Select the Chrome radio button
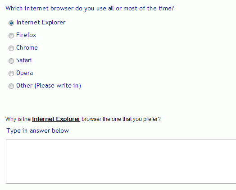This screenshot has height=190, width=236. 11,48
